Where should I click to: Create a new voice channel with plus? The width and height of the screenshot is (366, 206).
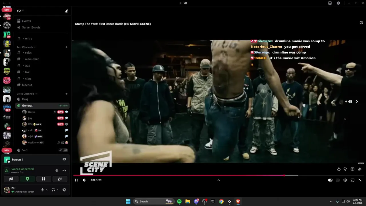click(66, 94)
